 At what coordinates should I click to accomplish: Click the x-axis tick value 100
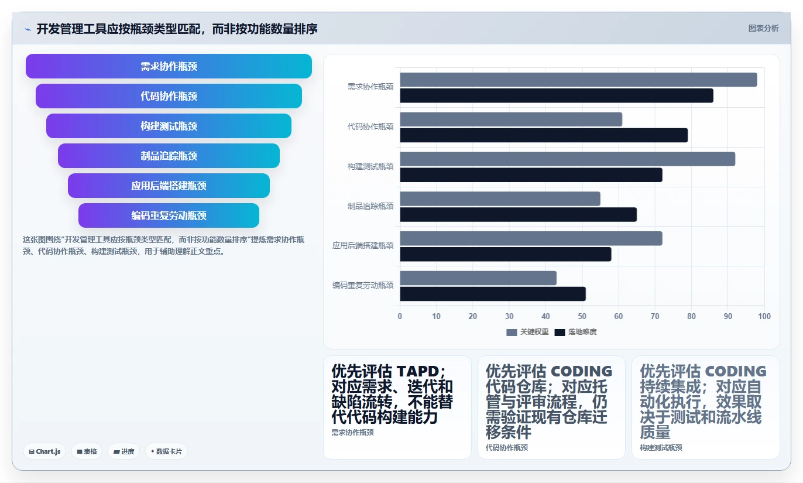pos(764,316)
